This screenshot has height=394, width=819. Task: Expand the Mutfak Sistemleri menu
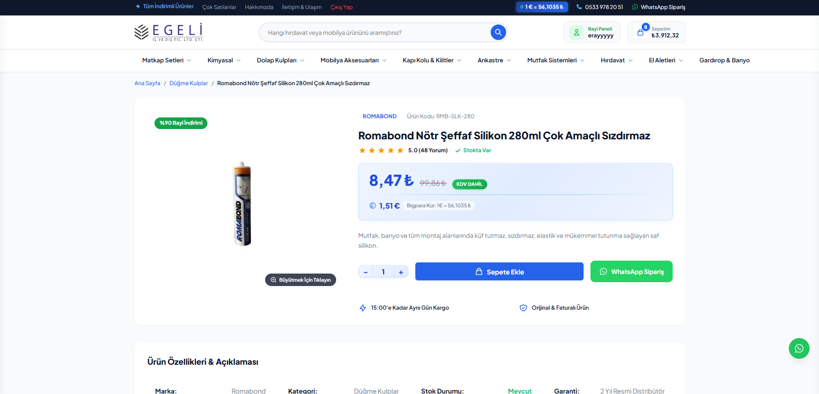[x=556, y=60]
